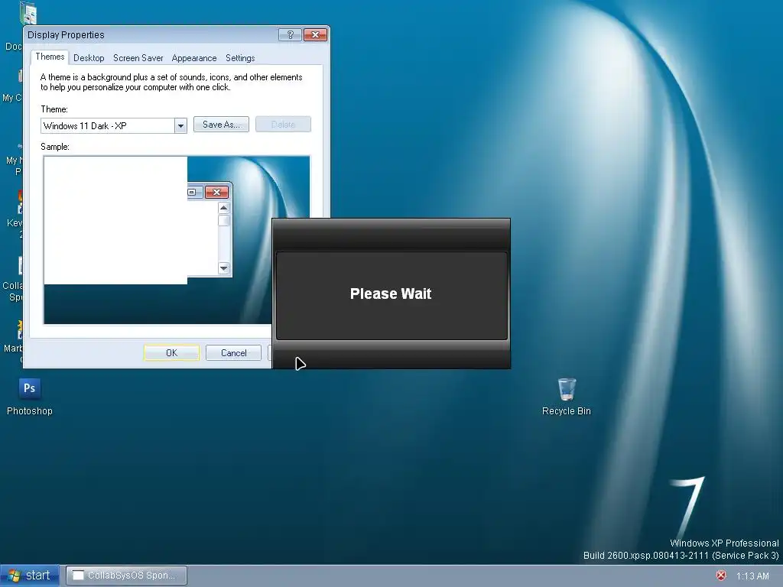This screenshot has height=587, width=783.
Task: Click the 1:13 AM clock
Action: coord(752,576)
